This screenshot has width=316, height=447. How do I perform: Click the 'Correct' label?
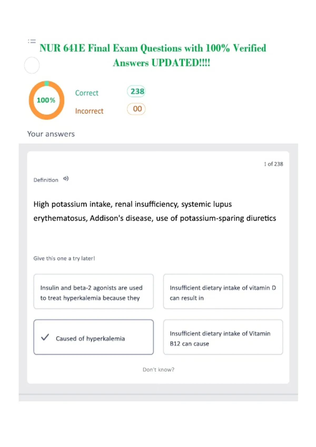pyautogui.click(x=87, y=93)
